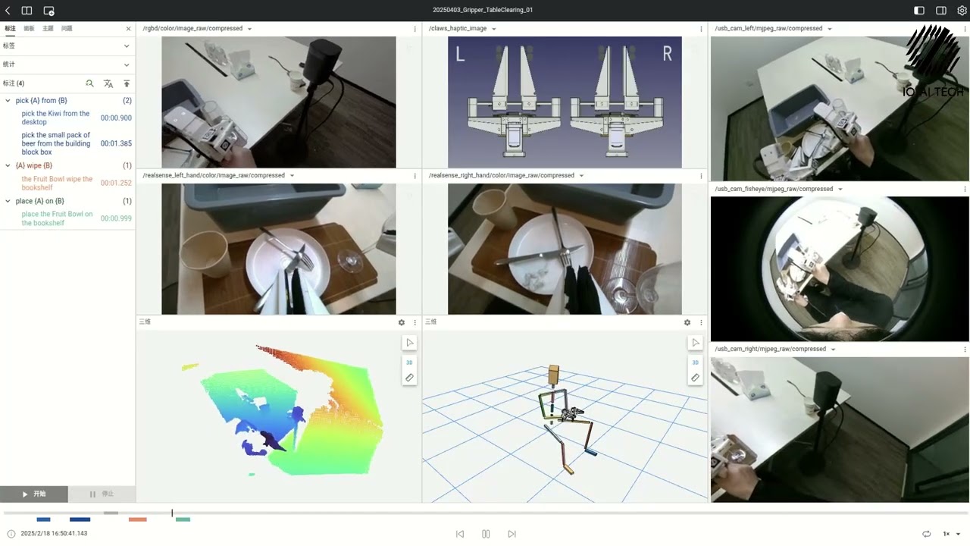The width and height of the screenshot is (970, 546).
Task: Open the /rgbd/color/image_raw/compressed topic dropdown
Action: tap(249, 29)
